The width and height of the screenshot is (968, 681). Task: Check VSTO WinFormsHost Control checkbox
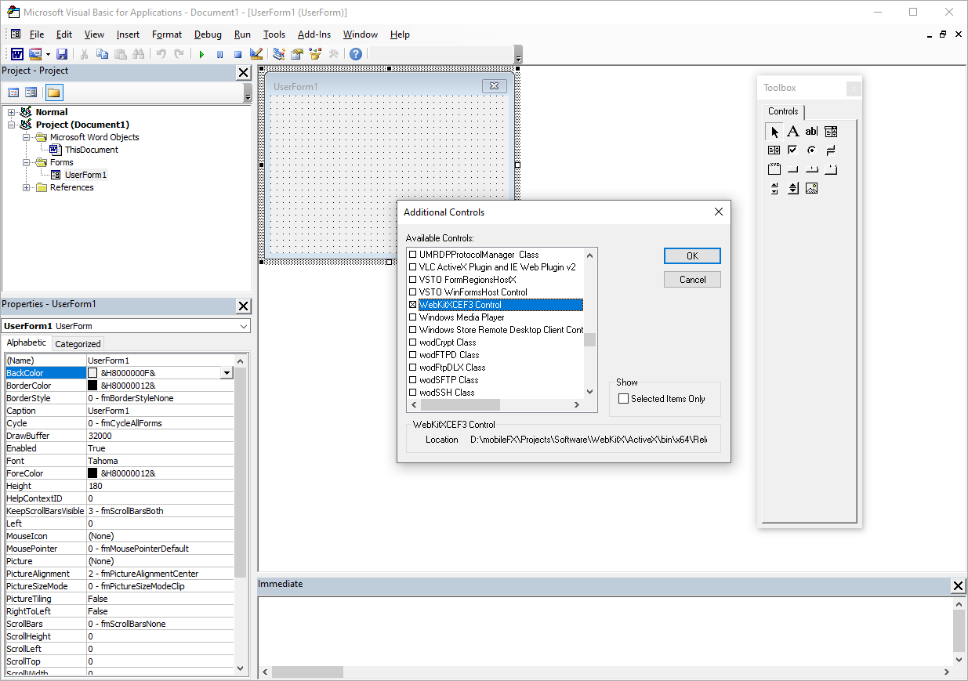click(x=413, y=292)
